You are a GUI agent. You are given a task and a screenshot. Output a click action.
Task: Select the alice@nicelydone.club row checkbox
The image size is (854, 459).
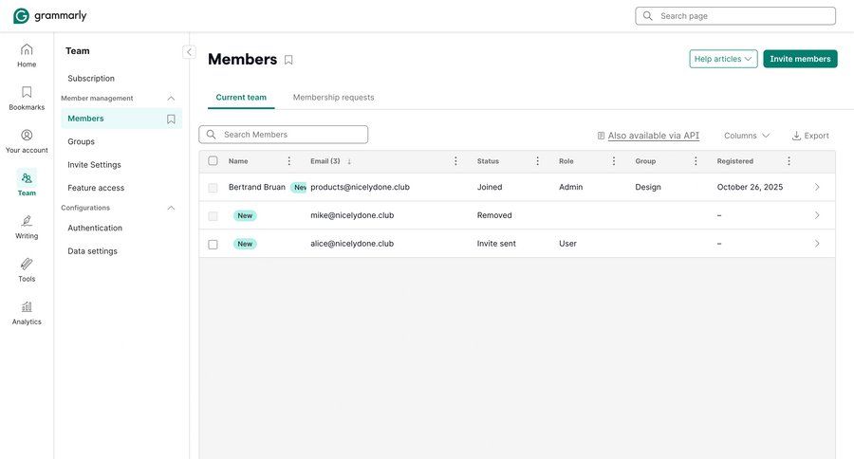tap(213, 245)
